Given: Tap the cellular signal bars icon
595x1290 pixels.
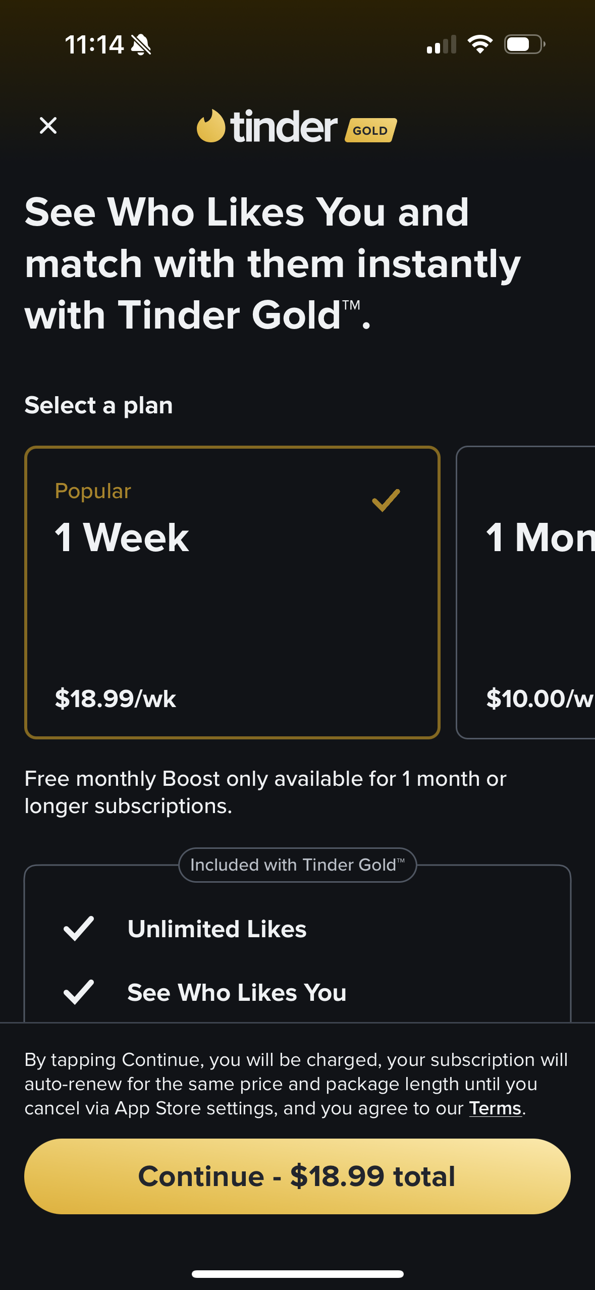Looking at the screenshot, I should tap(441, 45).
